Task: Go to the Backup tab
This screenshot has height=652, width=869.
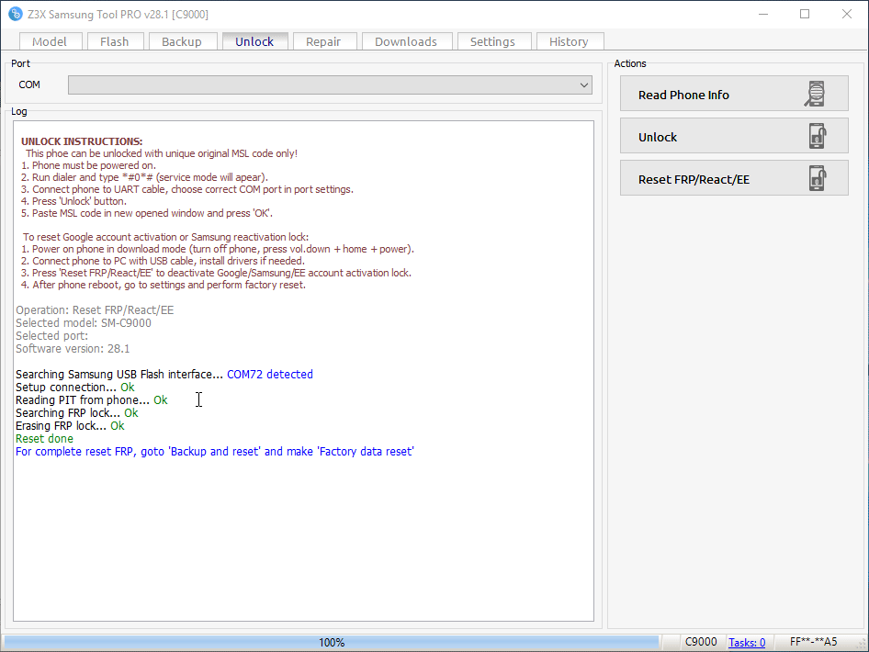Action: pyautogui.click(x=182, y=41)
